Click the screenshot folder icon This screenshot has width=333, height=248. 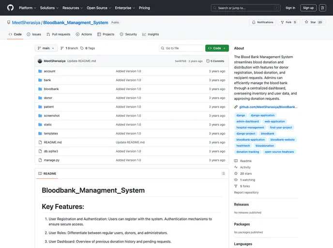point(40,116)
